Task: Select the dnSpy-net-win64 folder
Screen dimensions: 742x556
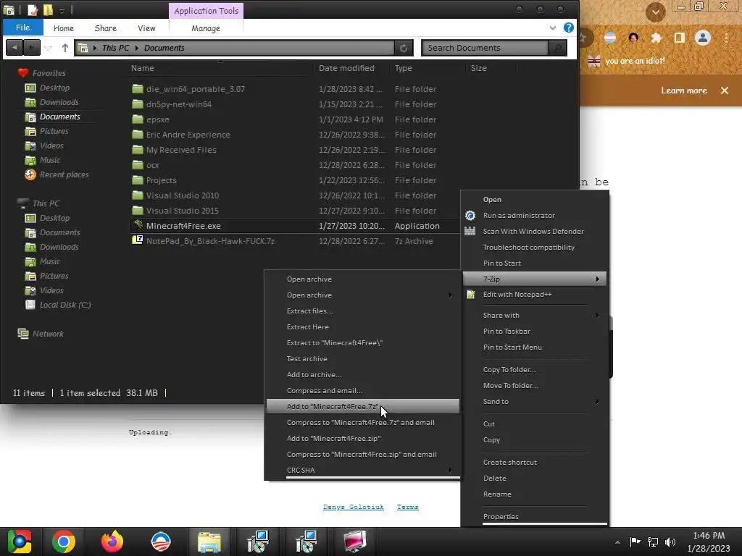Action: coord(178,104)
